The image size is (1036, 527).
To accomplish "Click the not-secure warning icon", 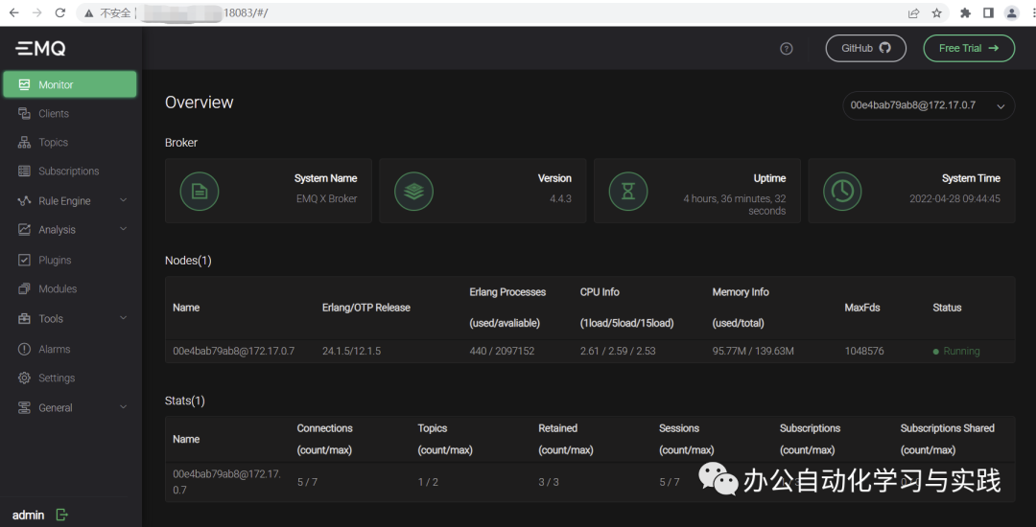I will (89, 12).
